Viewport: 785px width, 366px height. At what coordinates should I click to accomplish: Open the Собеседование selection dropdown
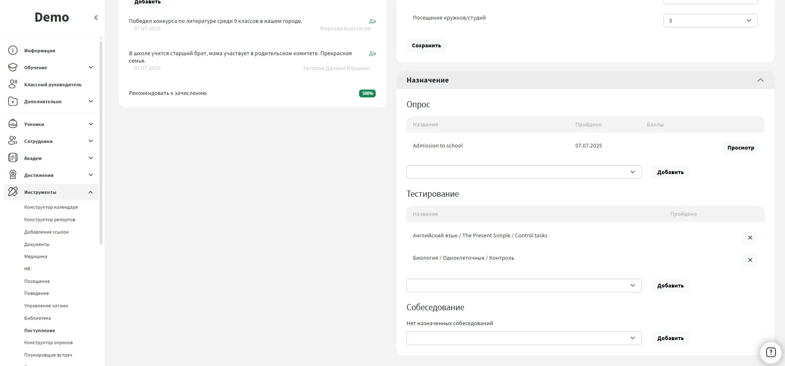click(x=524, y=338)
